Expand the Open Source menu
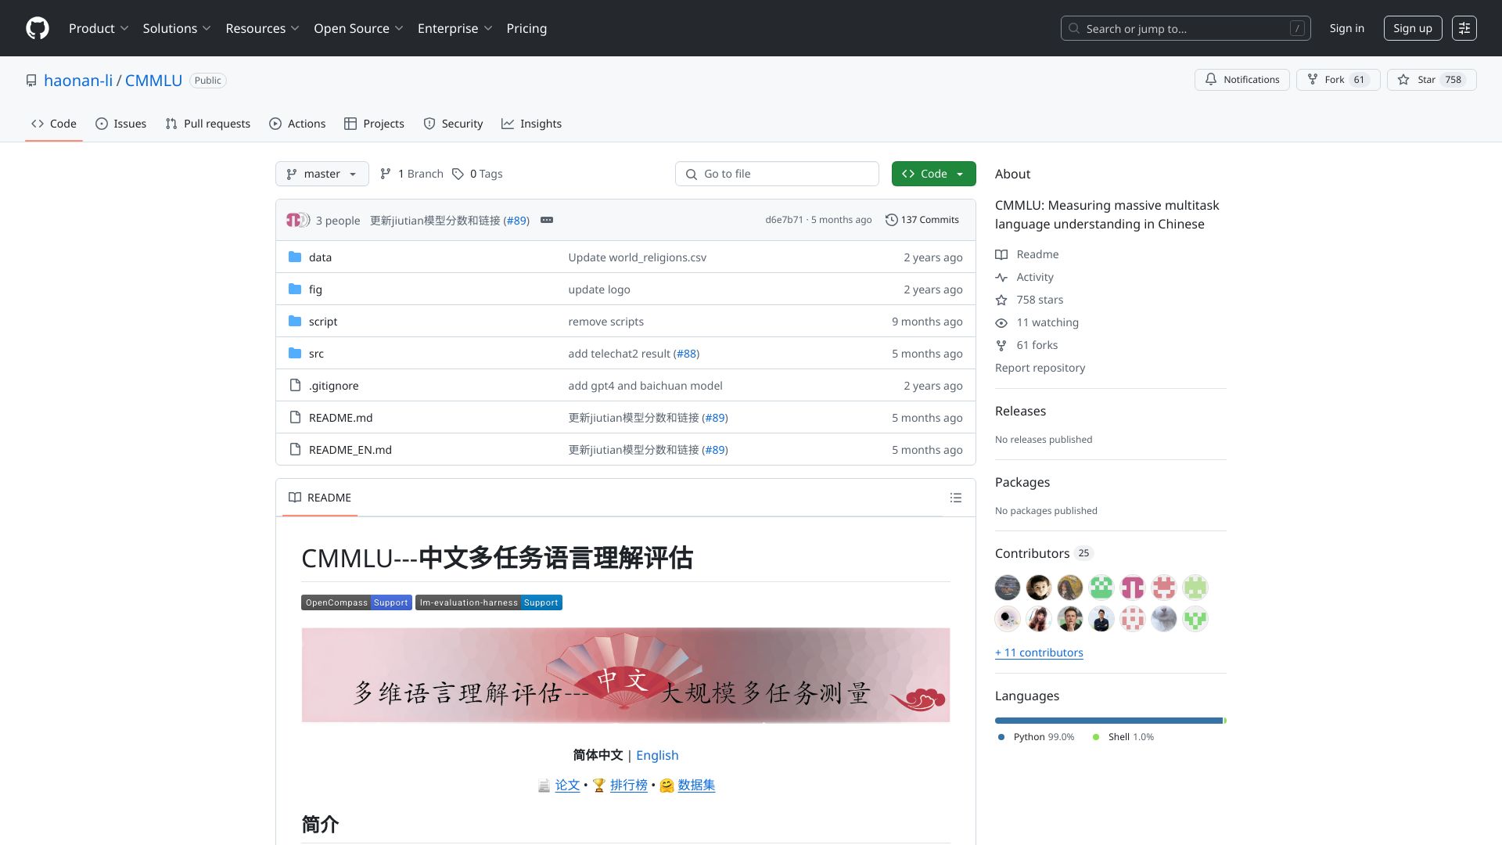This screenshot has height=845, width=1502. point(358,28)
